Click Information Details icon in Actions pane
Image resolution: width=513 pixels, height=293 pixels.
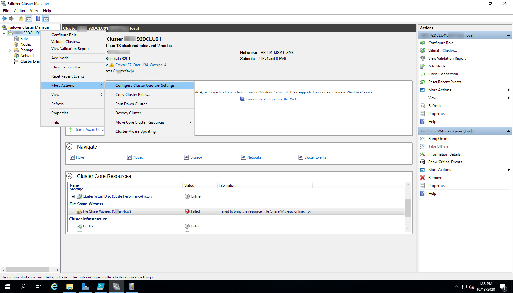(423, 154)
